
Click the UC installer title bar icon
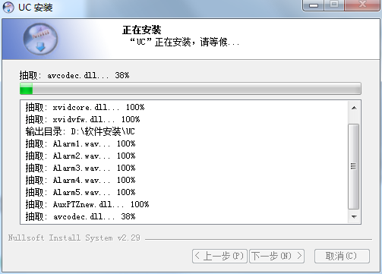[8, 7]
